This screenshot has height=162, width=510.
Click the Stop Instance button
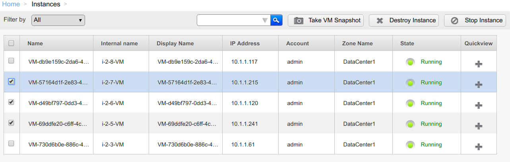475,20
